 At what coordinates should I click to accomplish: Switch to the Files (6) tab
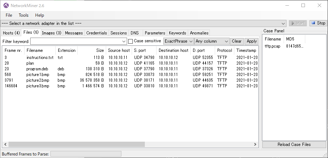[31, 32]
